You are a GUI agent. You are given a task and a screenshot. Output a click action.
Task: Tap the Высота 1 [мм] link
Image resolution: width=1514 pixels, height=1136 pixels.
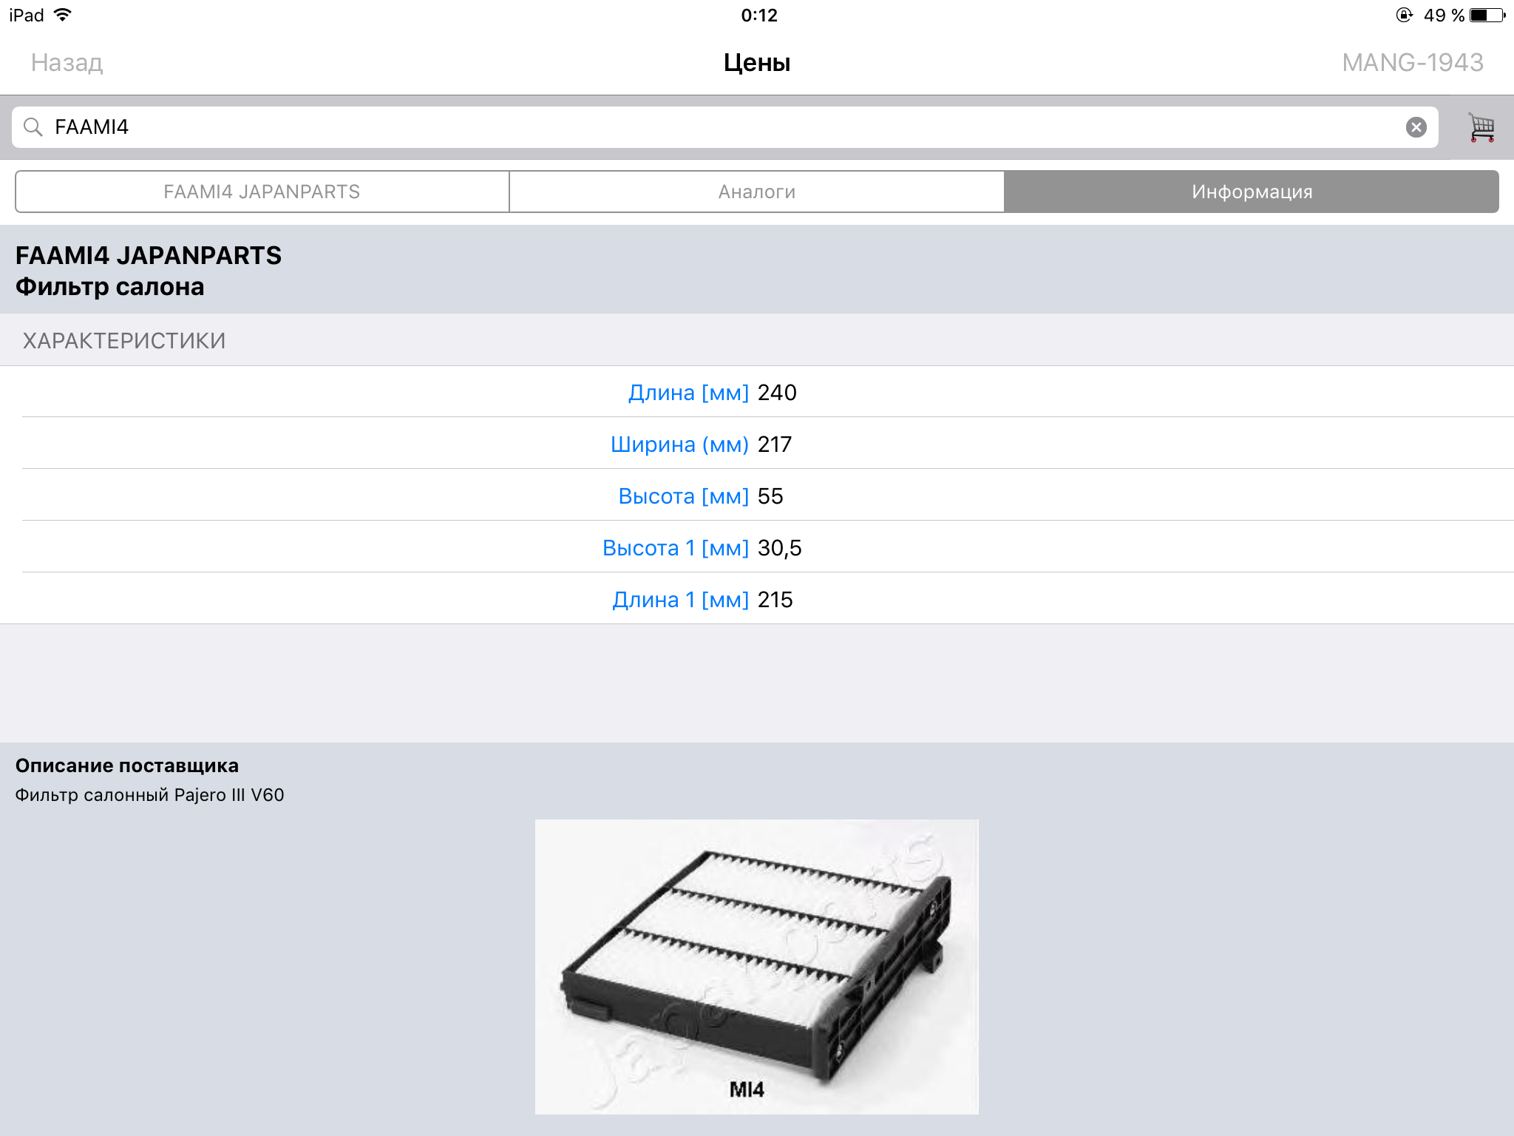(675, 548)
